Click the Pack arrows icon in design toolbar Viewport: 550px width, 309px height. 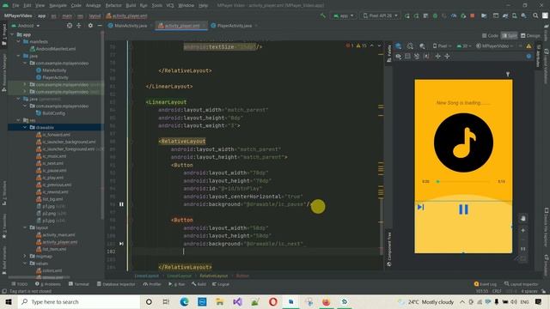[x=437, y=56]
